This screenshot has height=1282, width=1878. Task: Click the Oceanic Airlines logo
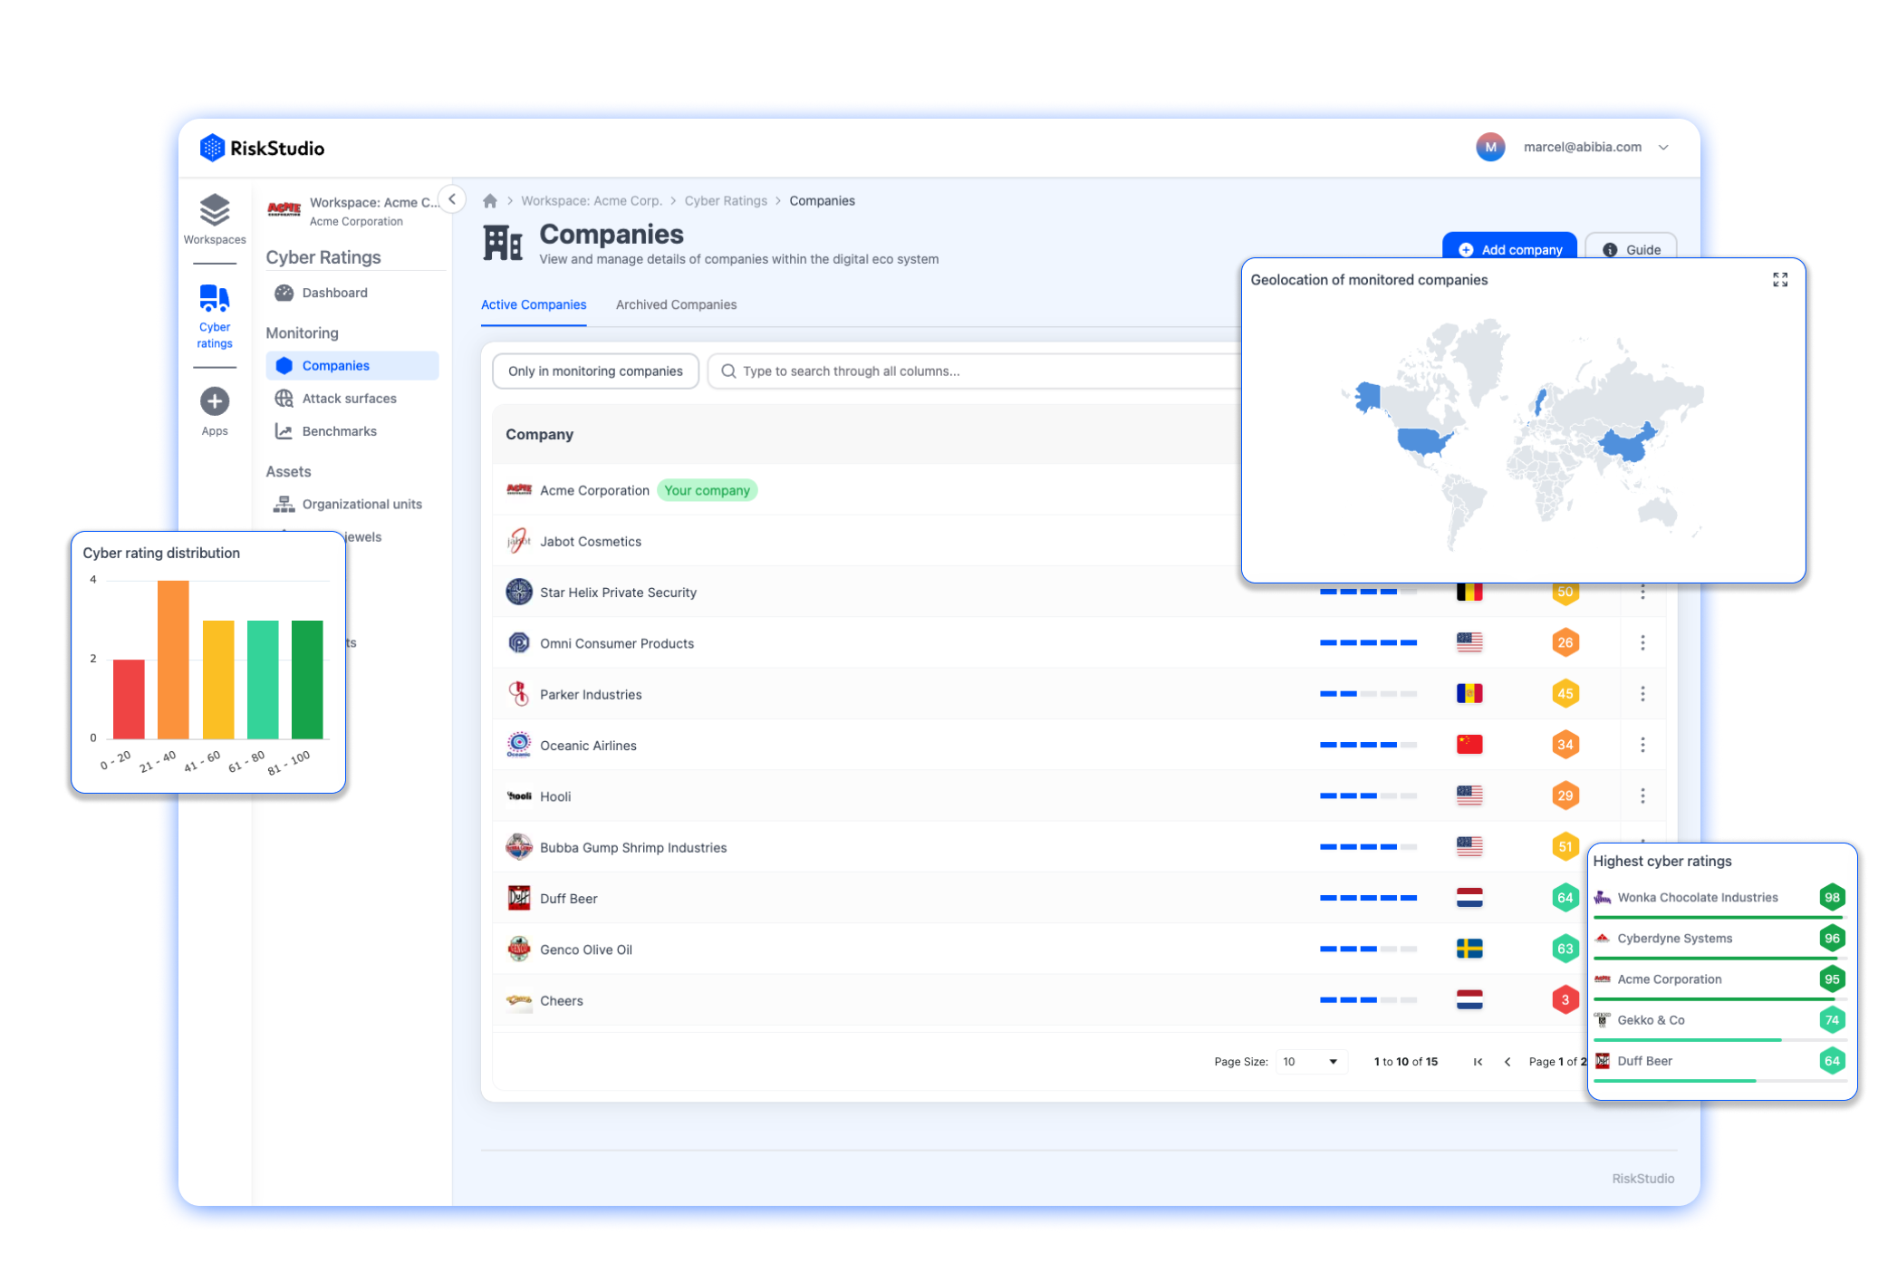(x=519, y=745)
